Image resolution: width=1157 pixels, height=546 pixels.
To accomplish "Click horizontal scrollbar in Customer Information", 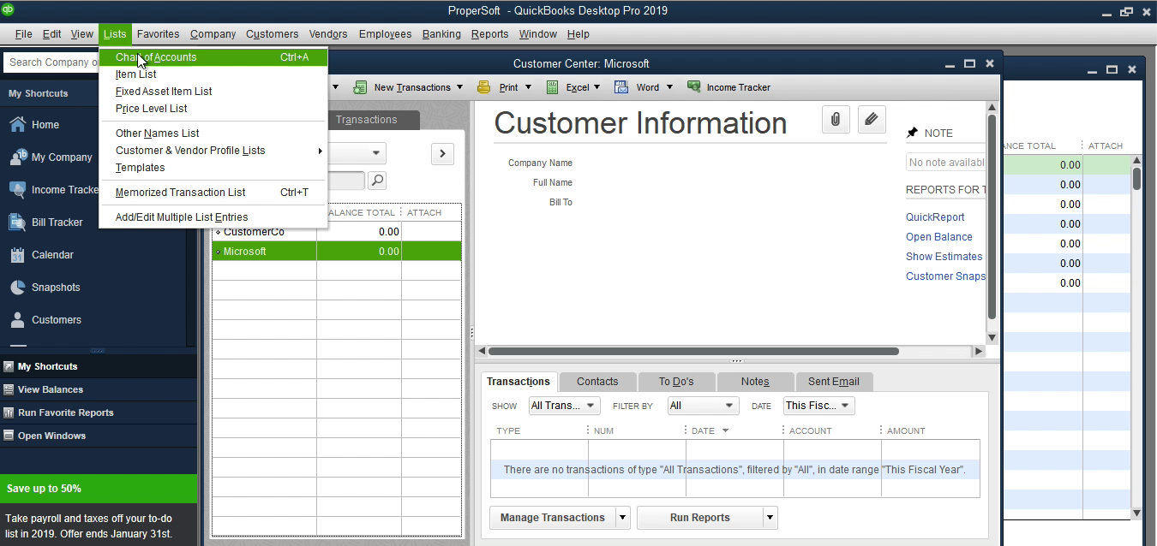I will (692, 351).
